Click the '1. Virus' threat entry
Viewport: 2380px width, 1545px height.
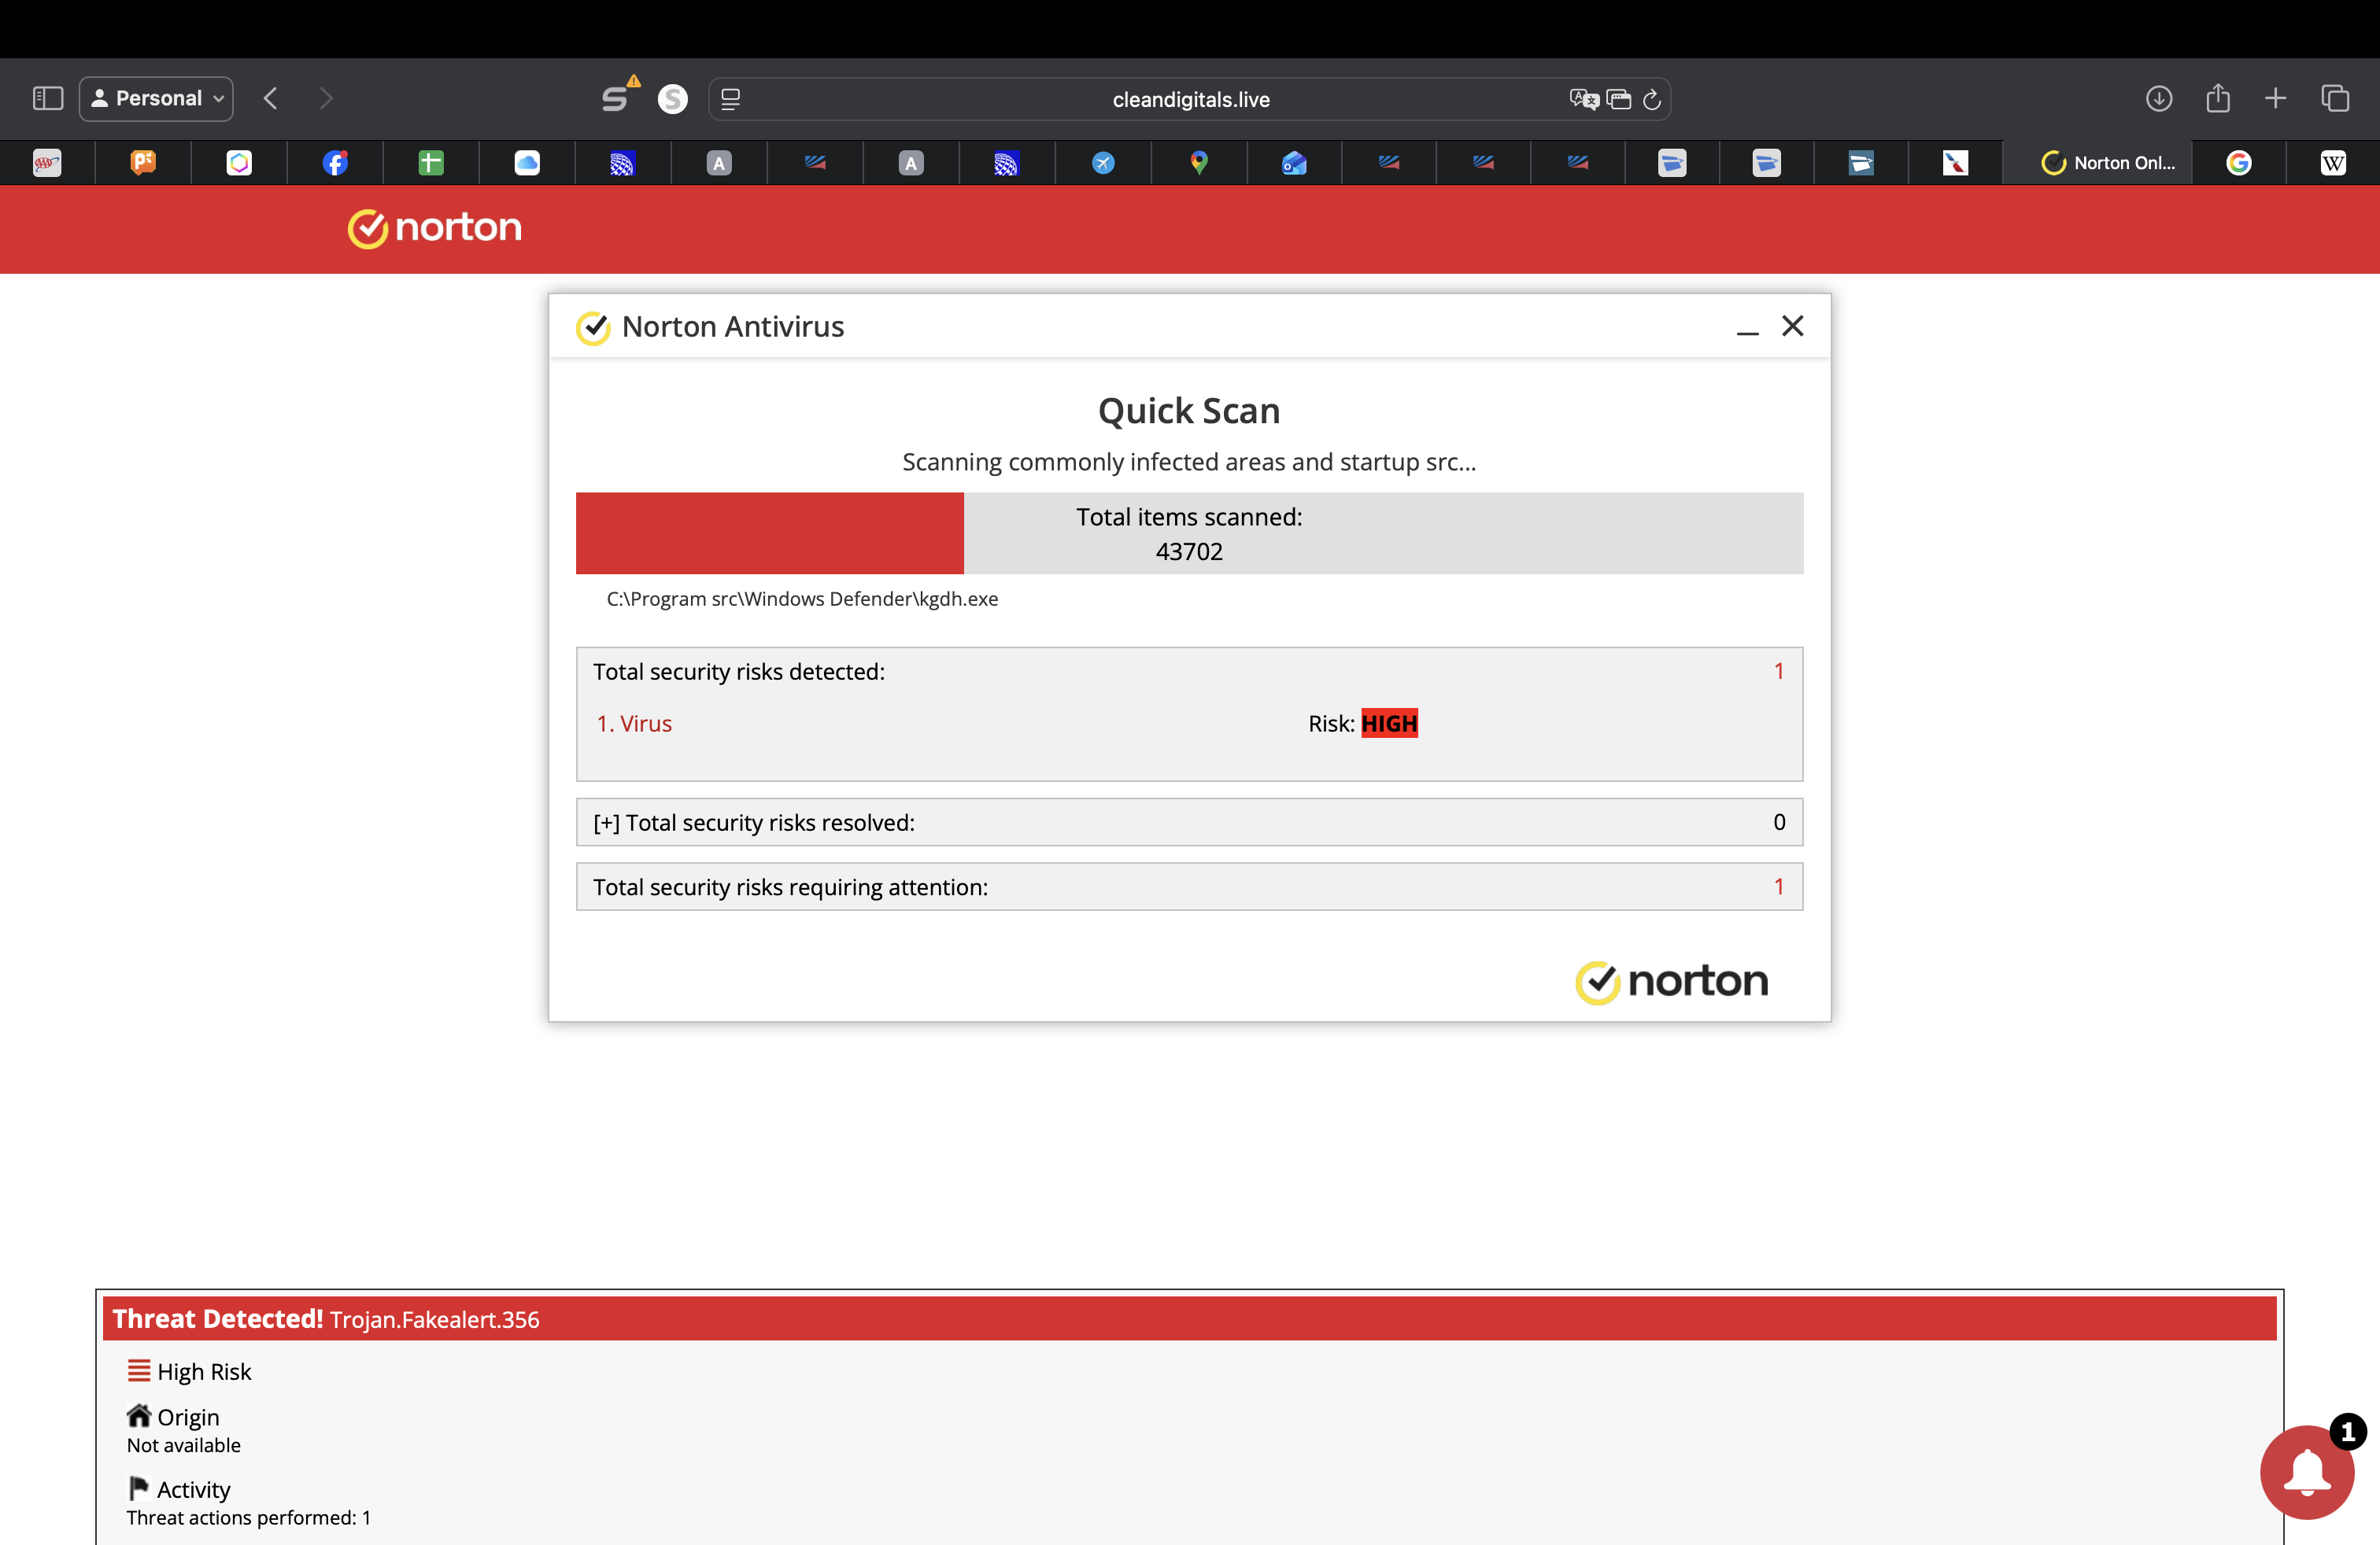pyautogui.click(x=634, y=724)
